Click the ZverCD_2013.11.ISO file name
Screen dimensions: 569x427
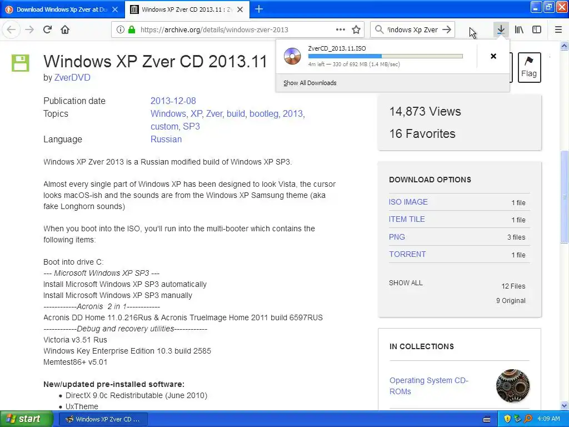pyautogui.click(x=337, y=48)
